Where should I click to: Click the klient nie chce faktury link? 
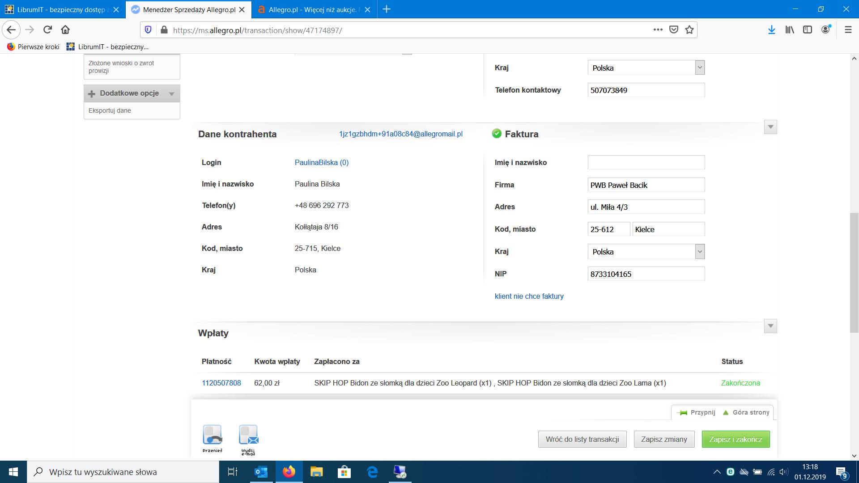[529, 296]
